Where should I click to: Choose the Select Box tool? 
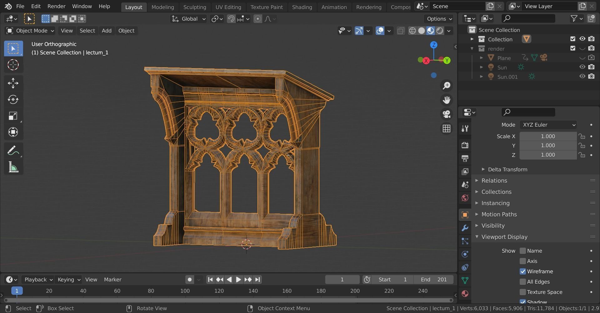click(13, 48)
